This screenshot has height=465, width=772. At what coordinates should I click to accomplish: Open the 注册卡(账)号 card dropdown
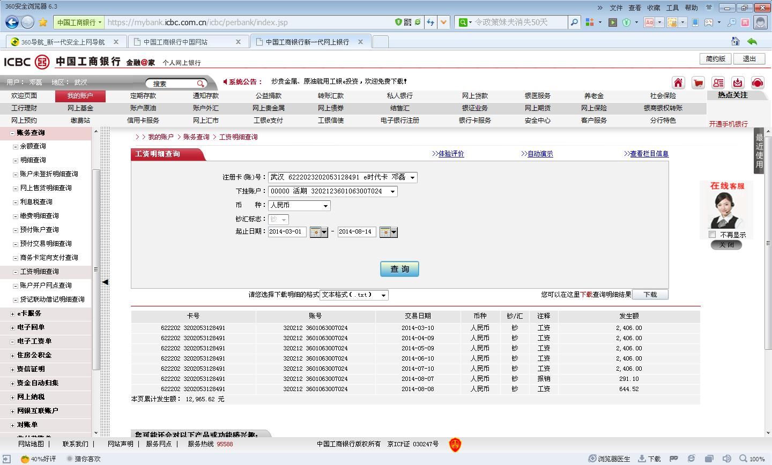tap(412, 177)
